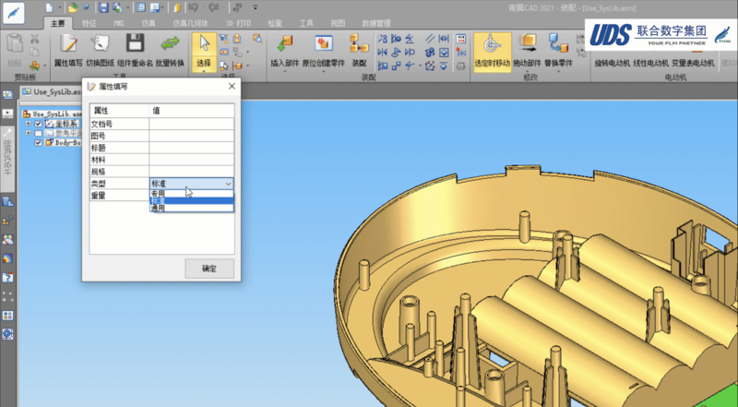This screenshot has height=407, width=738.
Task: Click the 旋转电动机 motor tool
Action: tap(612, 63)
